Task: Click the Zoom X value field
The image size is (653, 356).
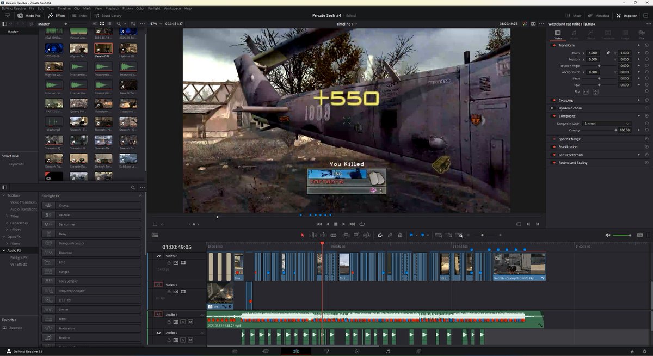Action: click(x=594, y=53)
